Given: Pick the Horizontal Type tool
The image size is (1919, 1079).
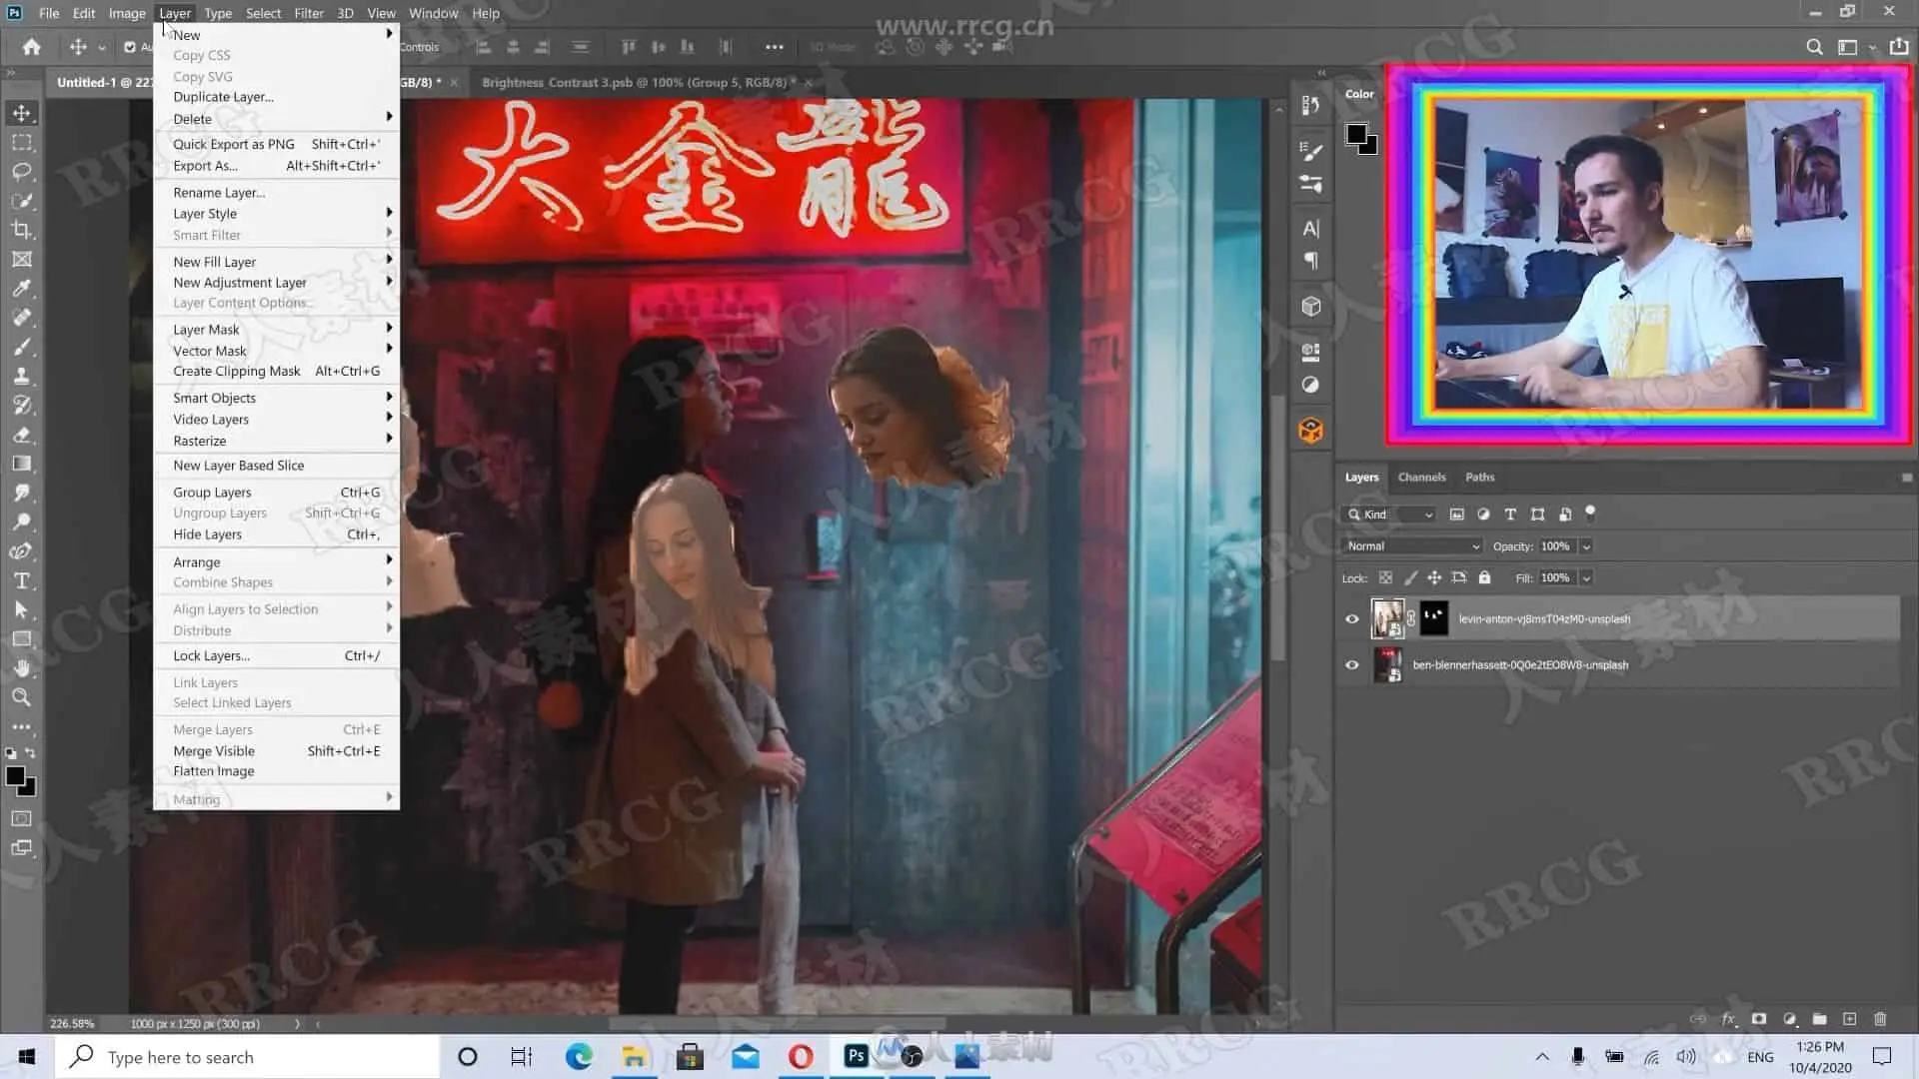Looking at the screenshot, I should [22, 580].
